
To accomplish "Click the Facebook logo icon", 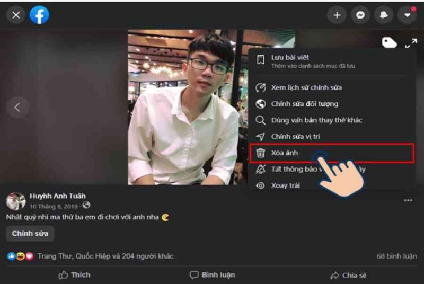I will click(39, 15).
